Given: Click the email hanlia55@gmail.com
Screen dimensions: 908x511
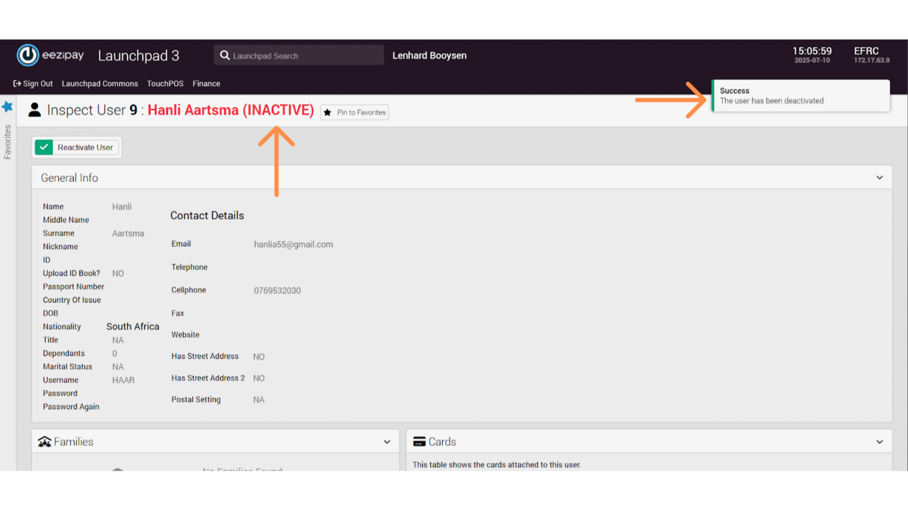Looking at the screenshot, I should click(293, 244).
